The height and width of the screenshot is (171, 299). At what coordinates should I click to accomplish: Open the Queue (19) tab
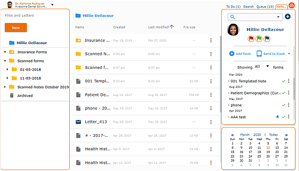tap(265, 6)
